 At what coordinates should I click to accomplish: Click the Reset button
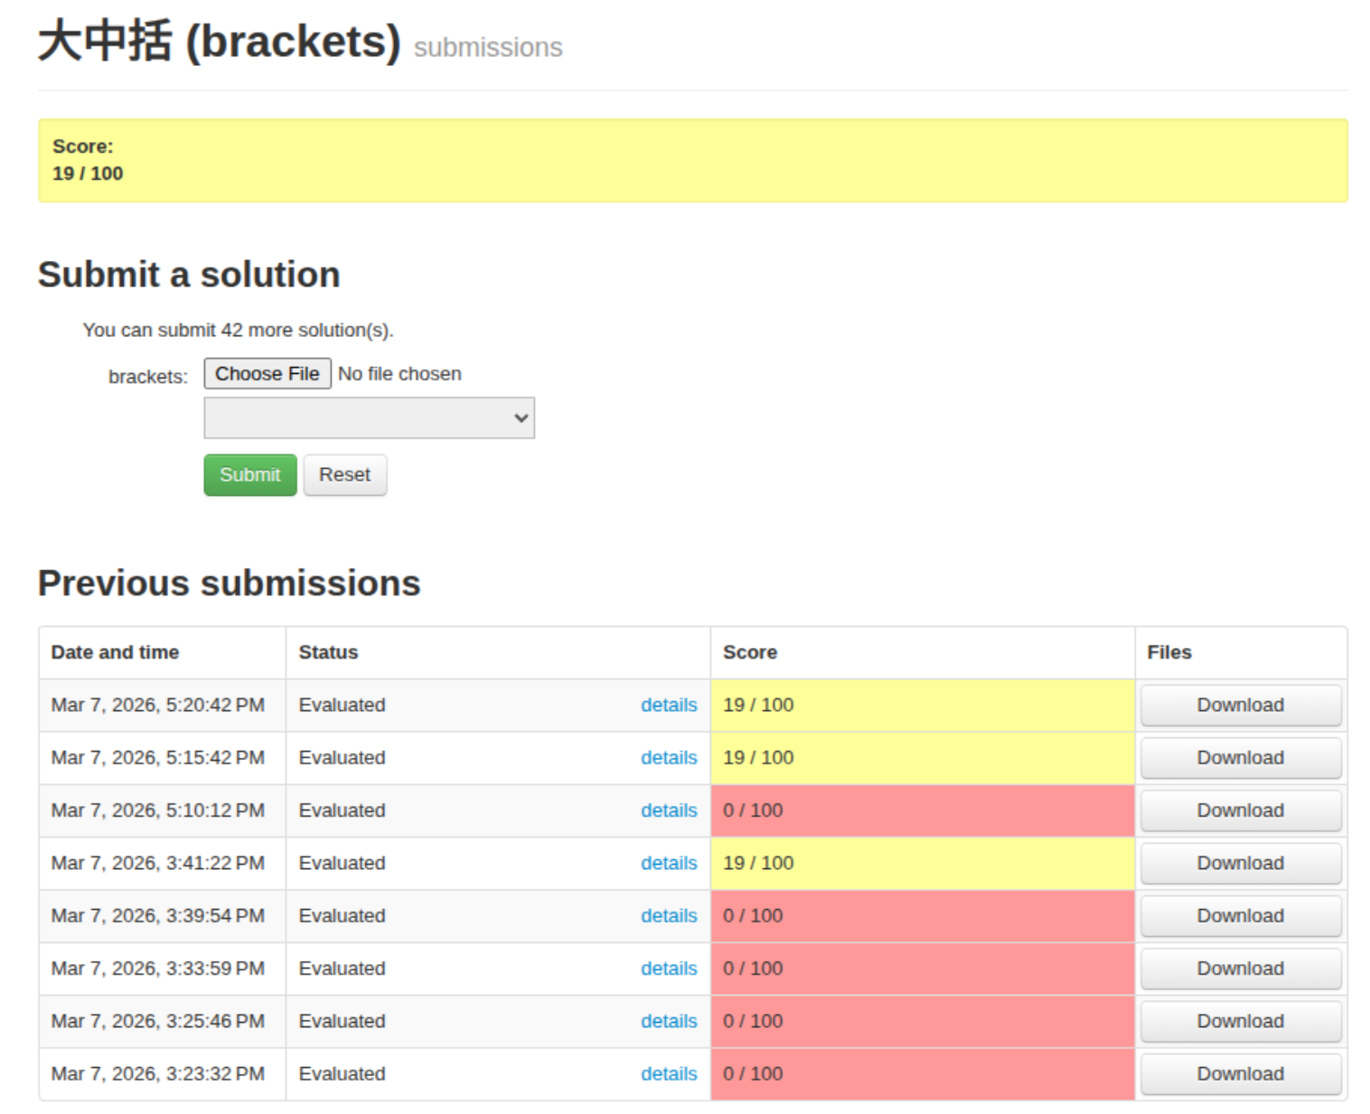tap(344, 475)
